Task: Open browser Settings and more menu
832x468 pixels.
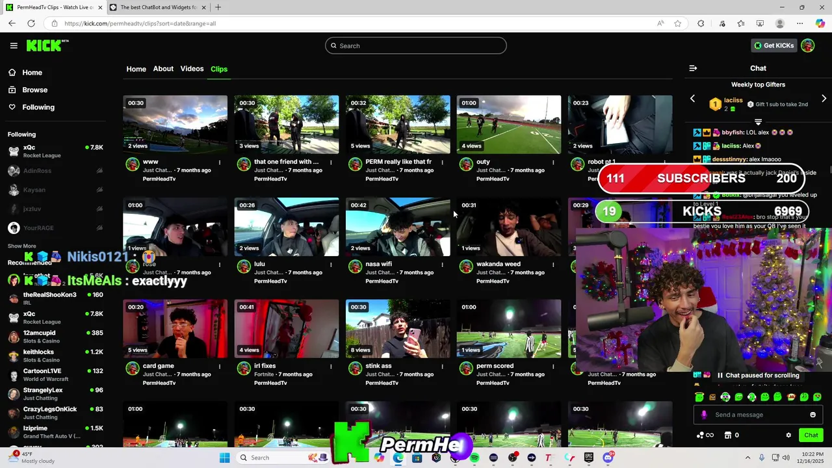Action: pyautogui.click(x=799, y=23)
